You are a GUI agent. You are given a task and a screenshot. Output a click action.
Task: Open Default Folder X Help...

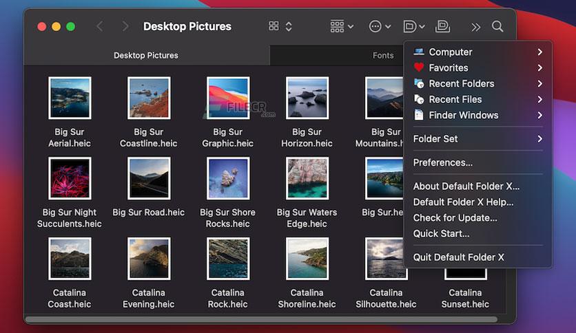pos(477,202)
